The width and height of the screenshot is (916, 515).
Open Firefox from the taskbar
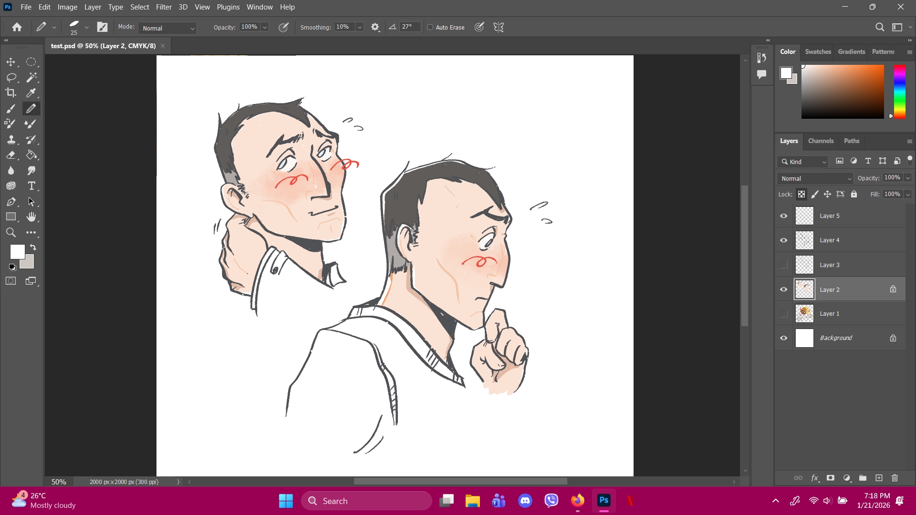577,501
